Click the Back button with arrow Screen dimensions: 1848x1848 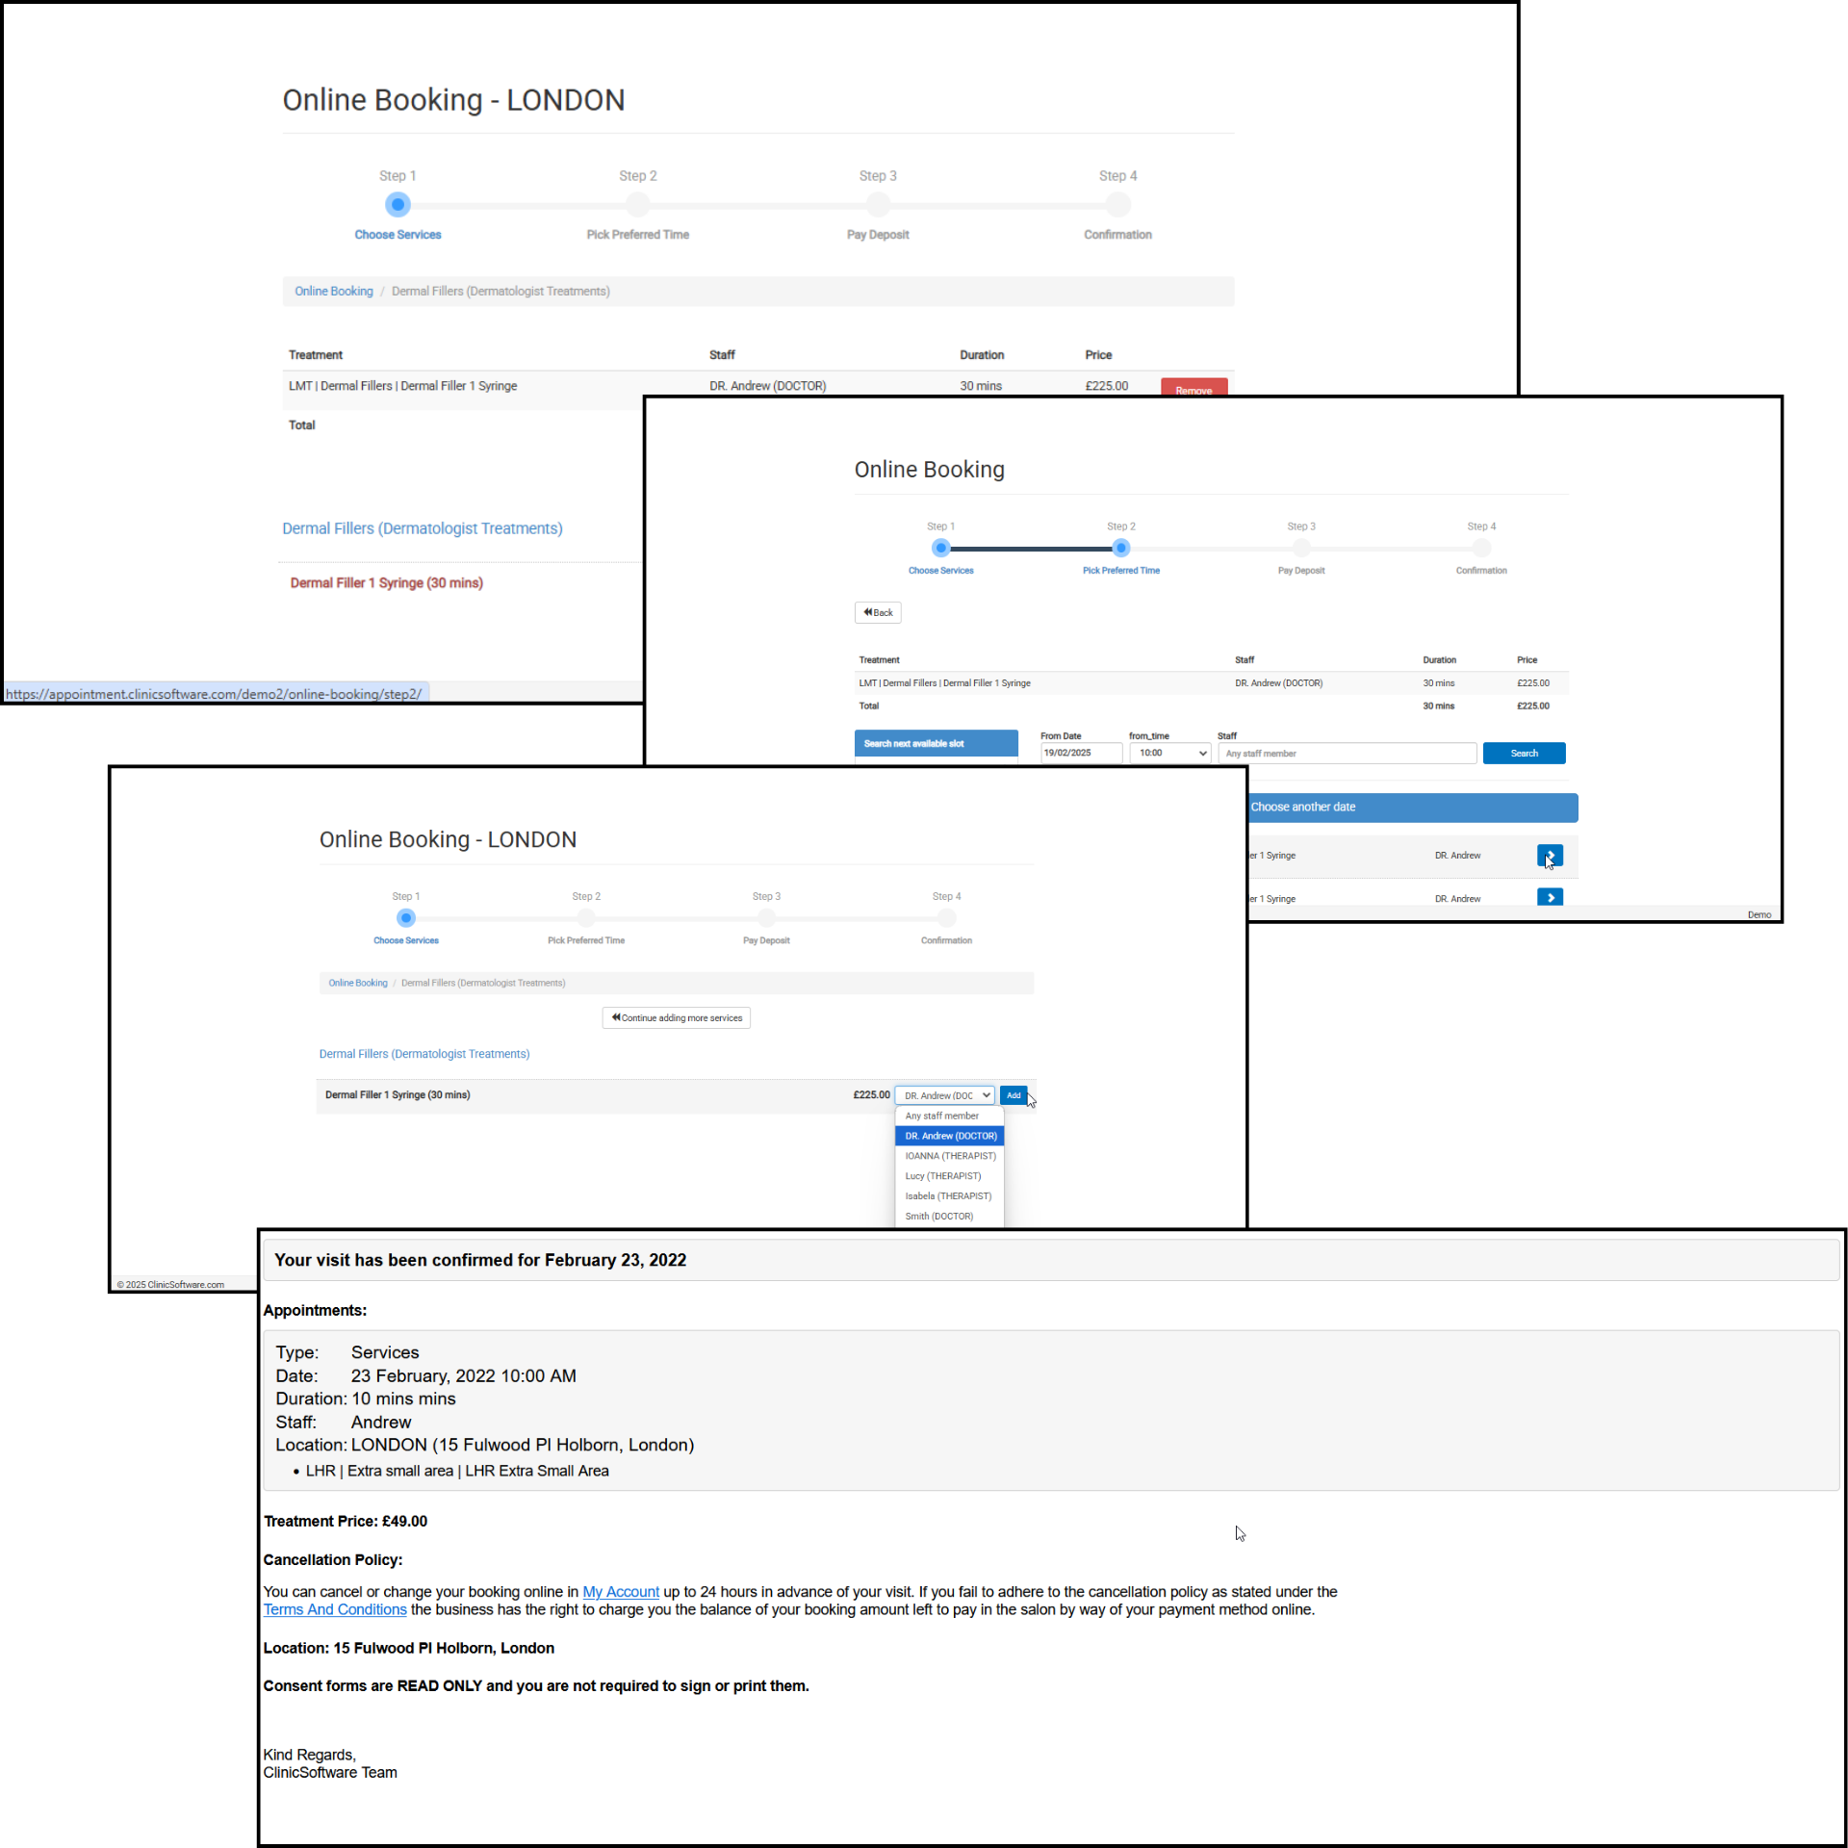878,612
